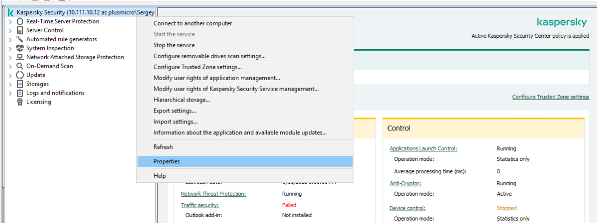
Task: Click the On-Demand Scan magnifier icon
Action: click(x=20, y=66)
